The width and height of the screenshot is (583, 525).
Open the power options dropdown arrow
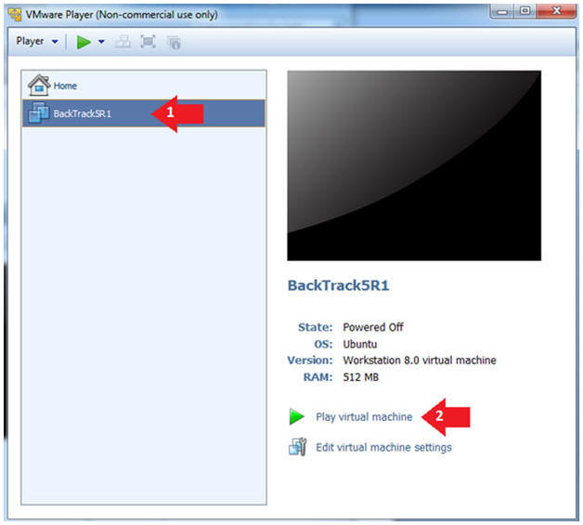point(101,42)
